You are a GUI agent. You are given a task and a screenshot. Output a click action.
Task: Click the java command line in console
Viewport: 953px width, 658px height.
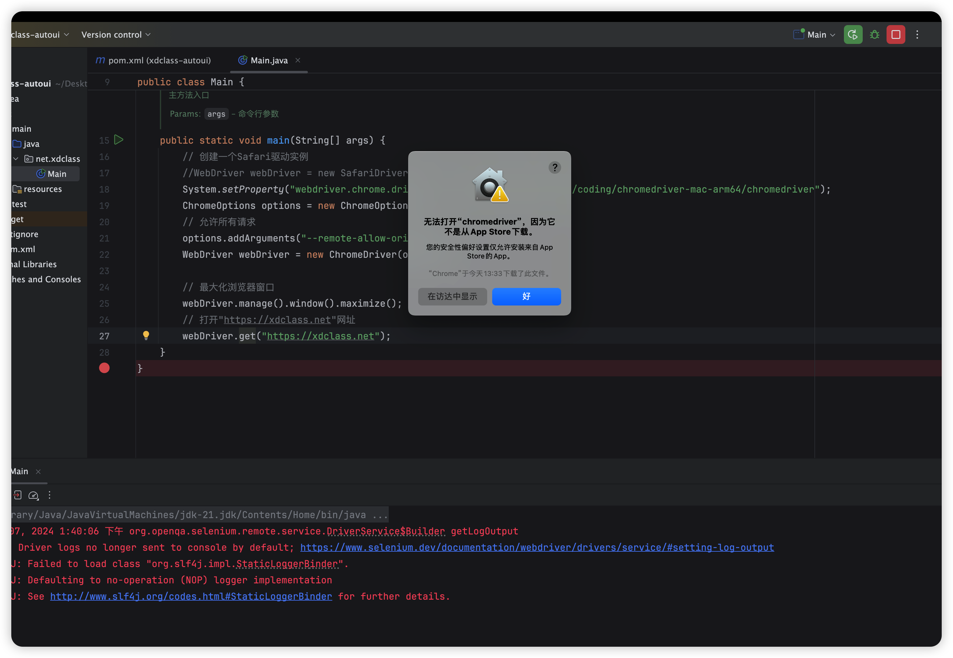[199, 515]
